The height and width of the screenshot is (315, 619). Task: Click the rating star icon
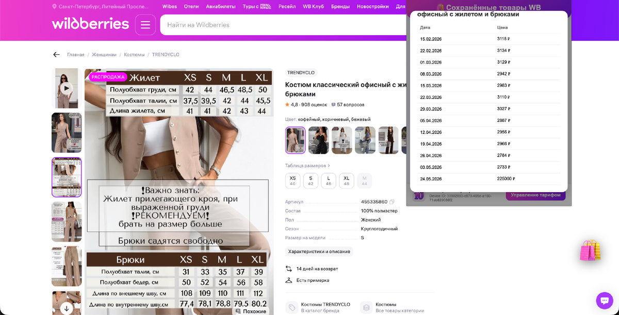click(287, 104)
